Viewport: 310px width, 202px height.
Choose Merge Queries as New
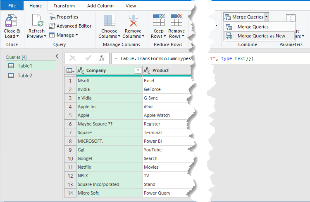(259, 36)
